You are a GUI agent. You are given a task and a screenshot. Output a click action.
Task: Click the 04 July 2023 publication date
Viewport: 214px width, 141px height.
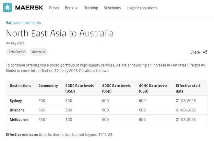click(x=15, y=43)
